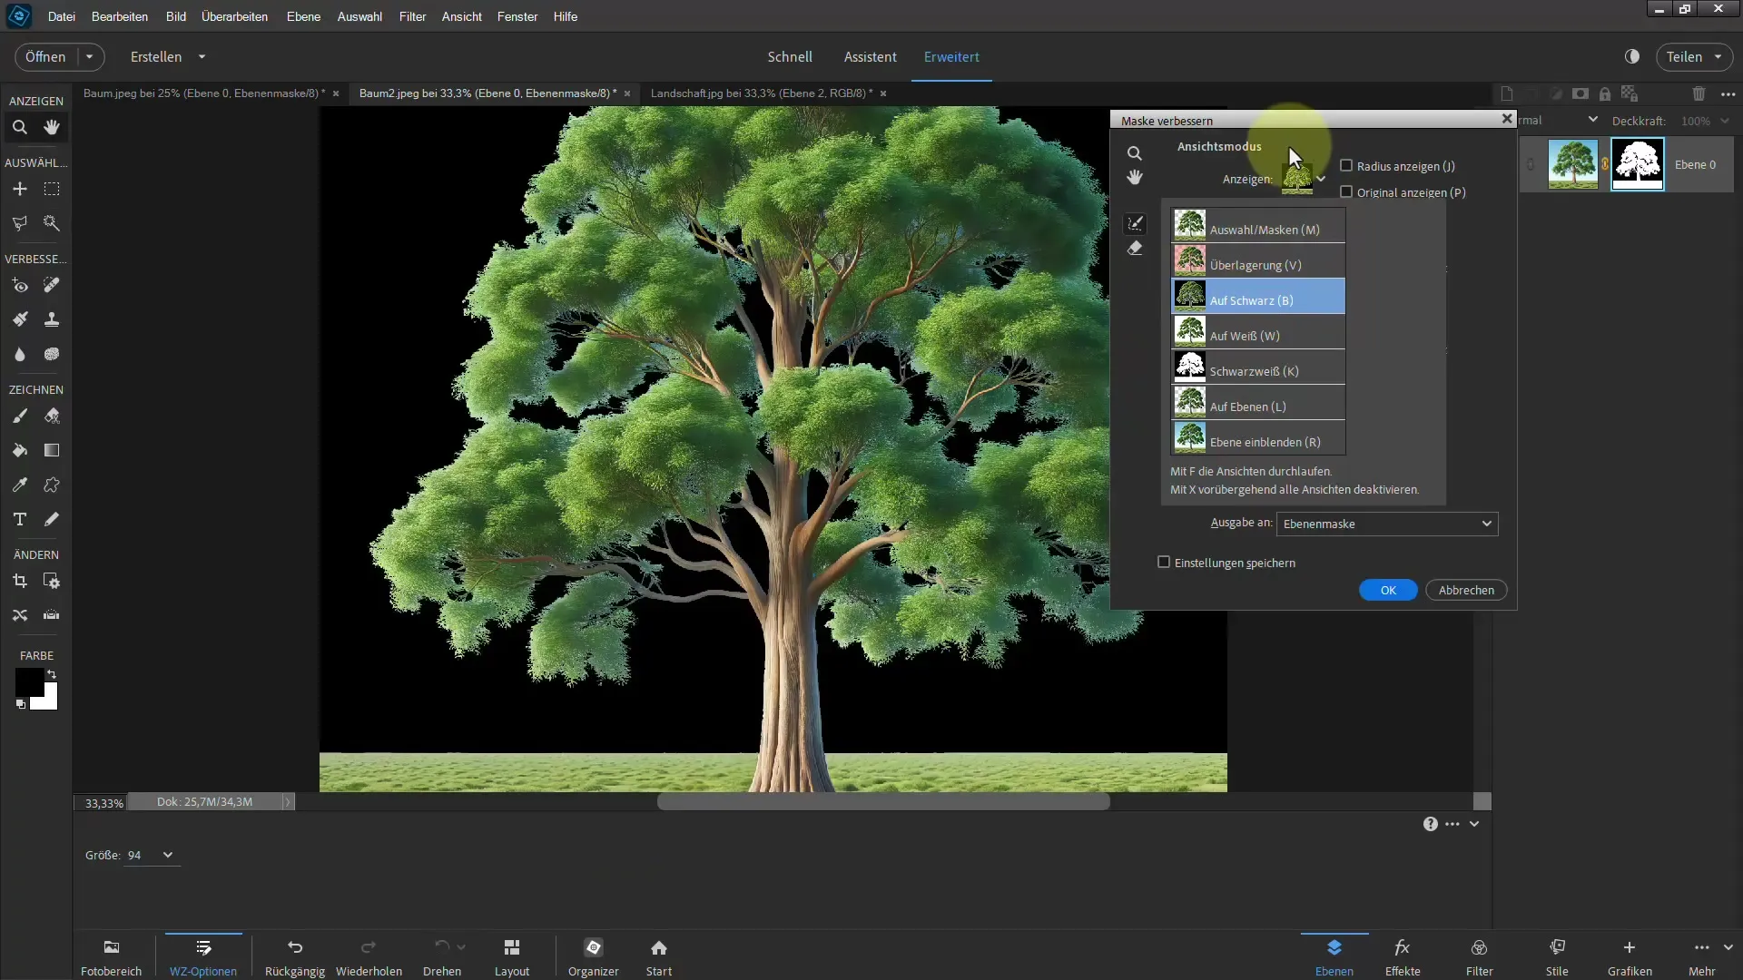
Task: Click Abbrechen in Maske verbessern
Action: pyautogui.click(x=1466, y=590)
